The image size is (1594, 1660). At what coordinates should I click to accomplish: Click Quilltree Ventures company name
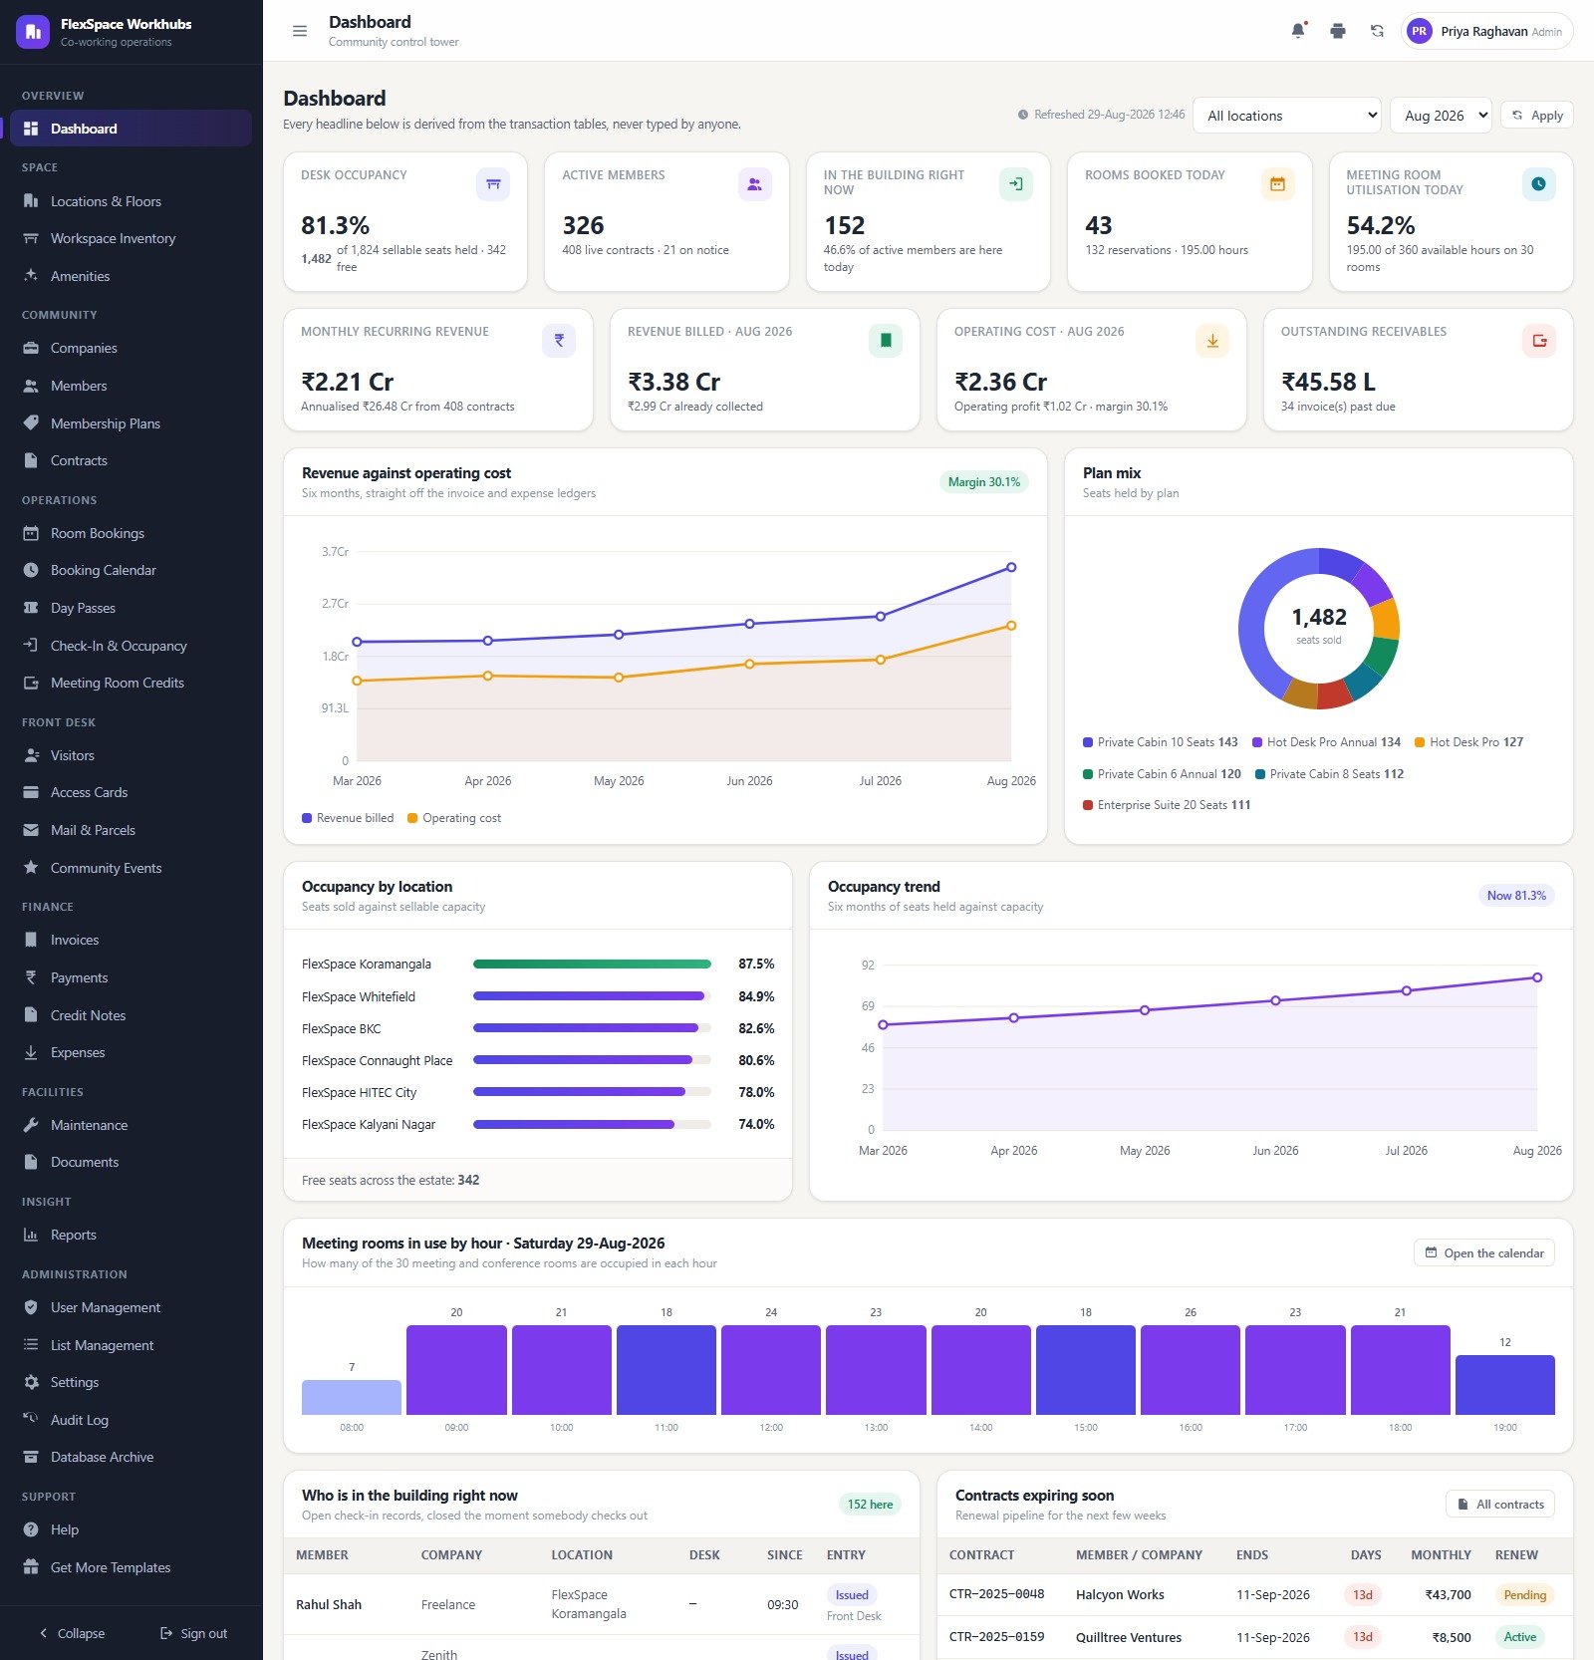[x=1128, y=1637]
